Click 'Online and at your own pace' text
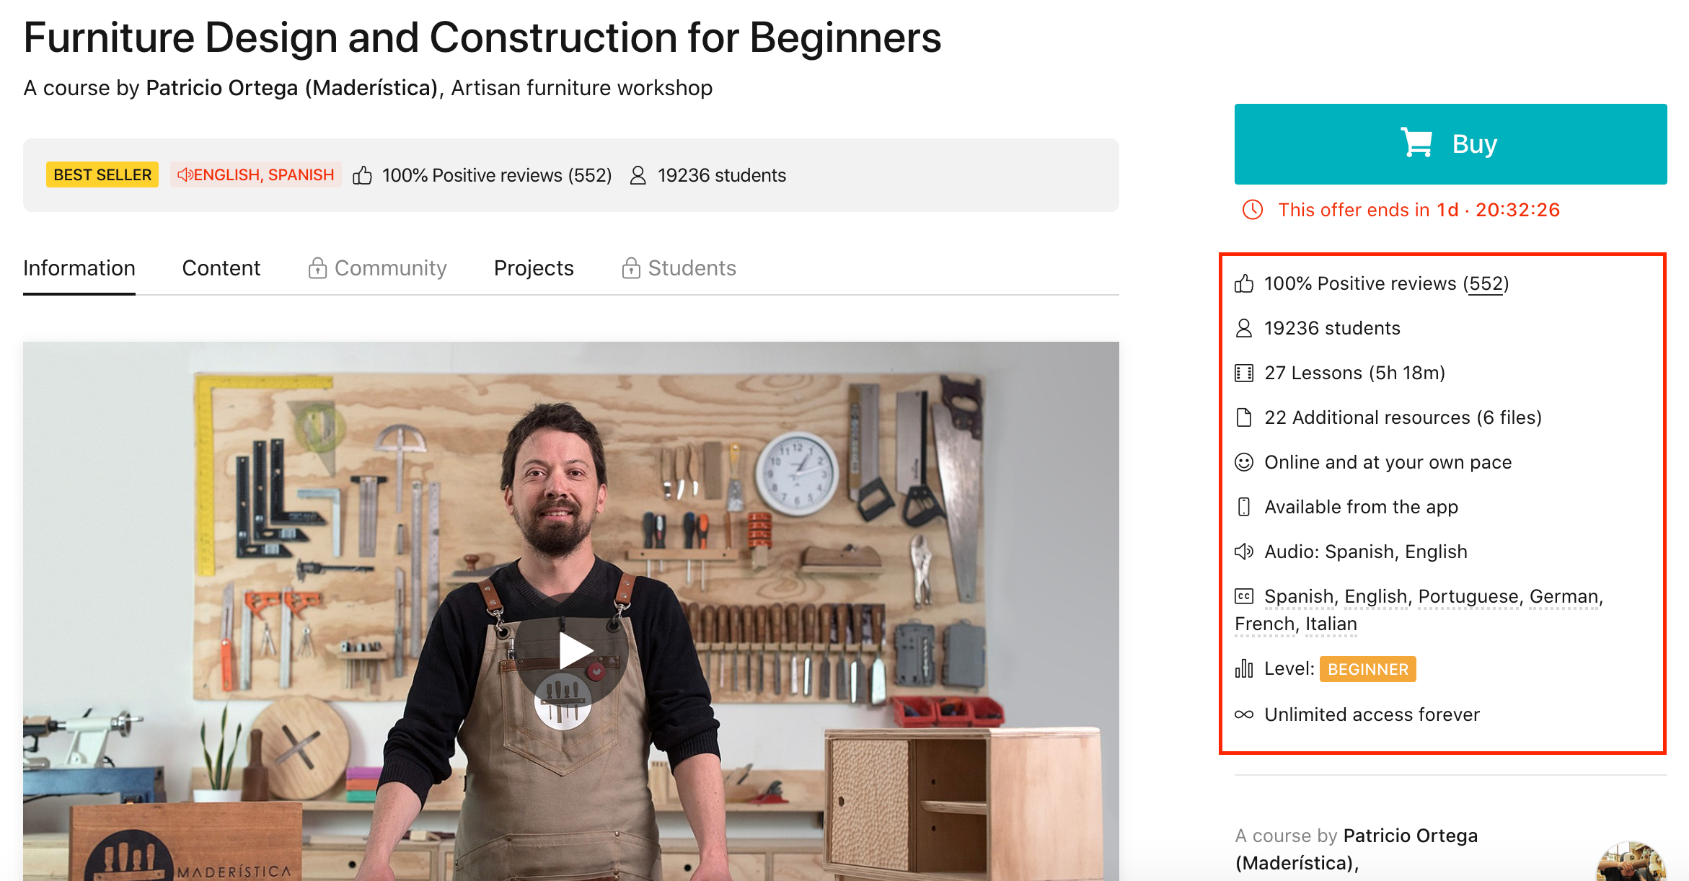The height and width of the screenshot is (881, 1689). (1388, 462)
